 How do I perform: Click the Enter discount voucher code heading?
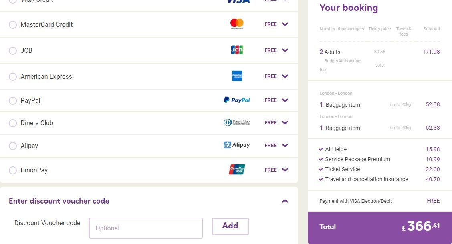(x=59, y=201)
